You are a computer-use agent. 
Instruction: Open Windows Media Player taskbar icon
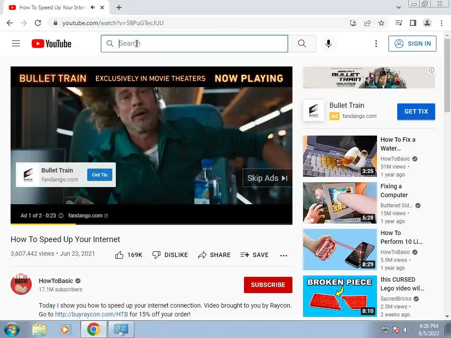pos(66,329)
